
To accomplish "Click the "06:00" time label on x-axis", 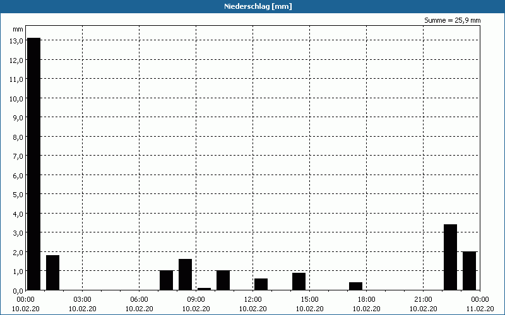I will [x=139, y=300].
